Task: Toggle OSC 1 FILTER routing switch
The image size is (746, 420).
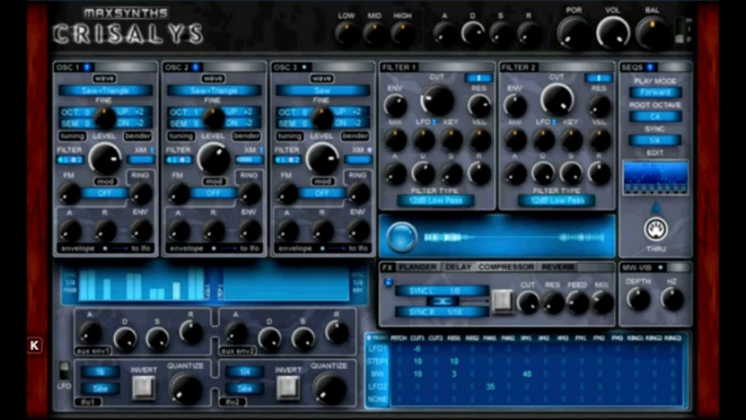Action: click(x=70, y=160)
